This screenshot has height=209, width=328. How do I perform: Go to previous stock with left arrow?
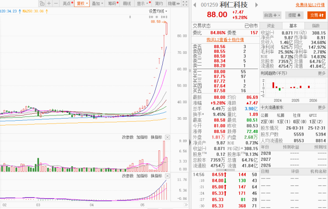click(x=195, y=5)
